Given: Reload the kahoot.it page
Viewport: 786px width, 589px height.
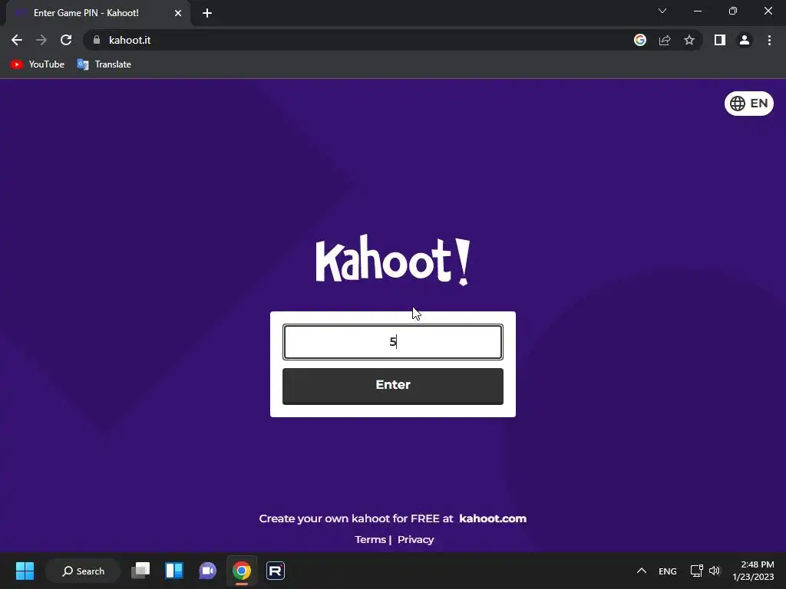Looking at the screenshot, I should 66,40.
